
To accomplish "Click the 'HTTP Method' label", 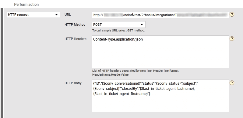I will tap(75, 25).
